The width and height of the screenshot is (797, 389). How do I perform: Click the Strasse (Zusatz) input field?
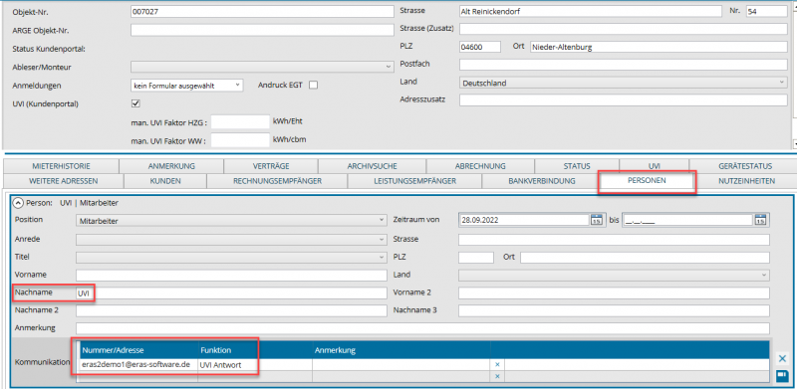pos(624,29)
